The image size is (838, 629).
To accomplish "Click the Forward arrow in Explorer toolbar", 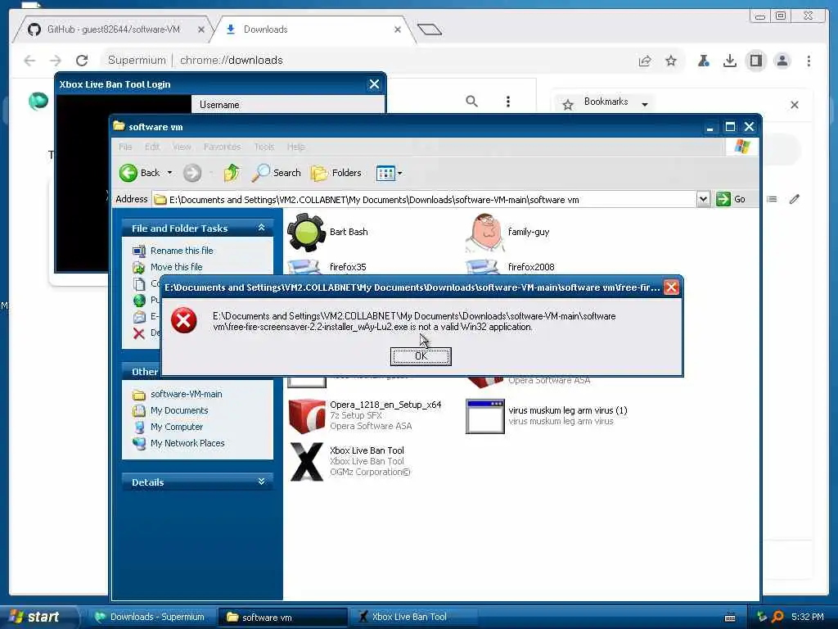I will point(192,173).
